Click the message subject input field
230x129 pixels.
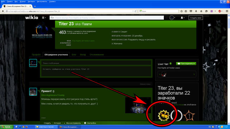click(96, 63)
